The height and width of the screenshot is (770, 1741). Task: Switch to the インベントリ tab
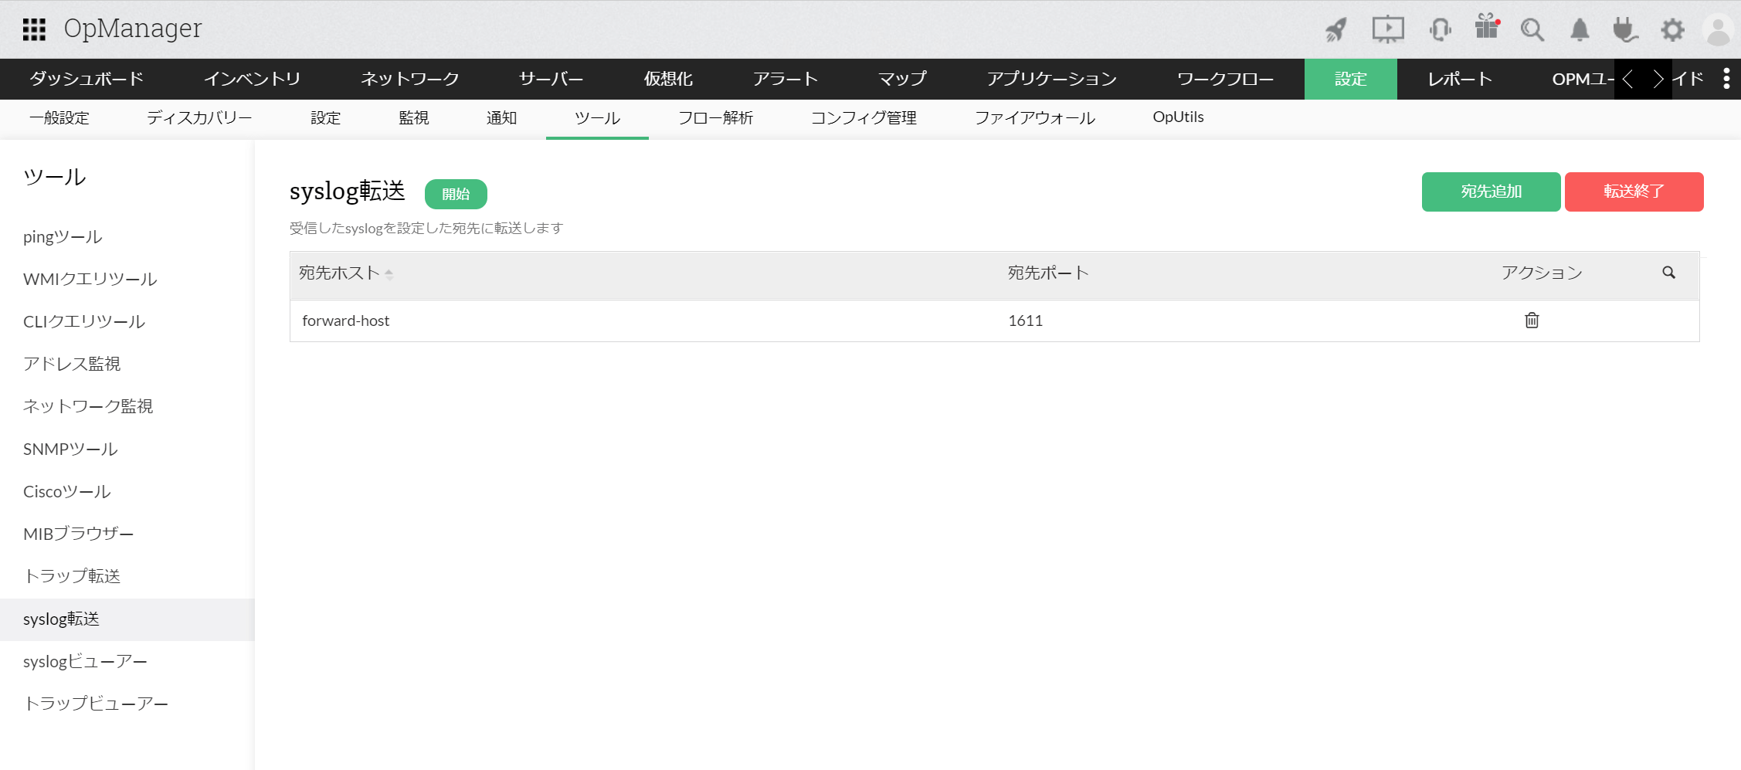pyautogui.click(x=252, y=79)
